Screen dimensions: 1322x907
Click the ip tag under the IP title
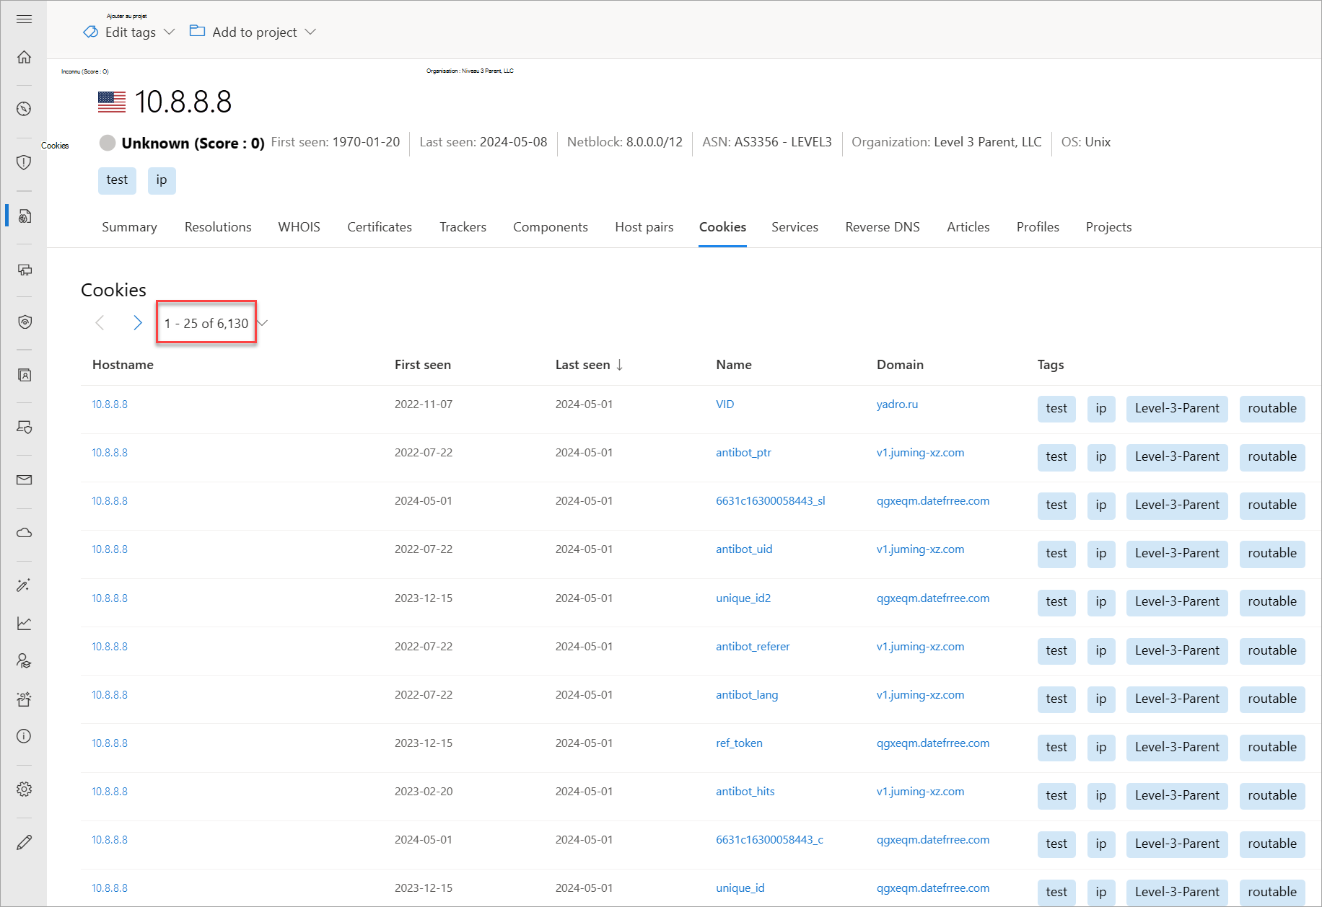point(162,180)
